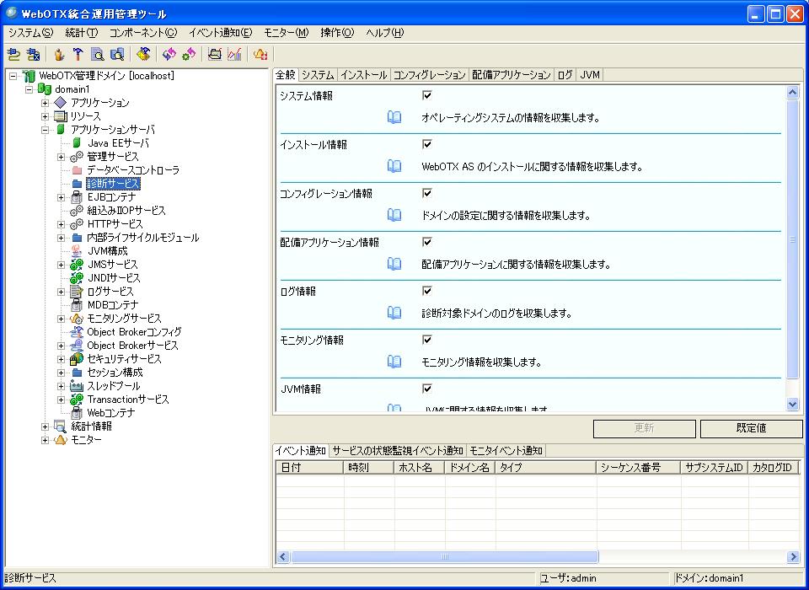Click the book icon under システム情報

394,118
